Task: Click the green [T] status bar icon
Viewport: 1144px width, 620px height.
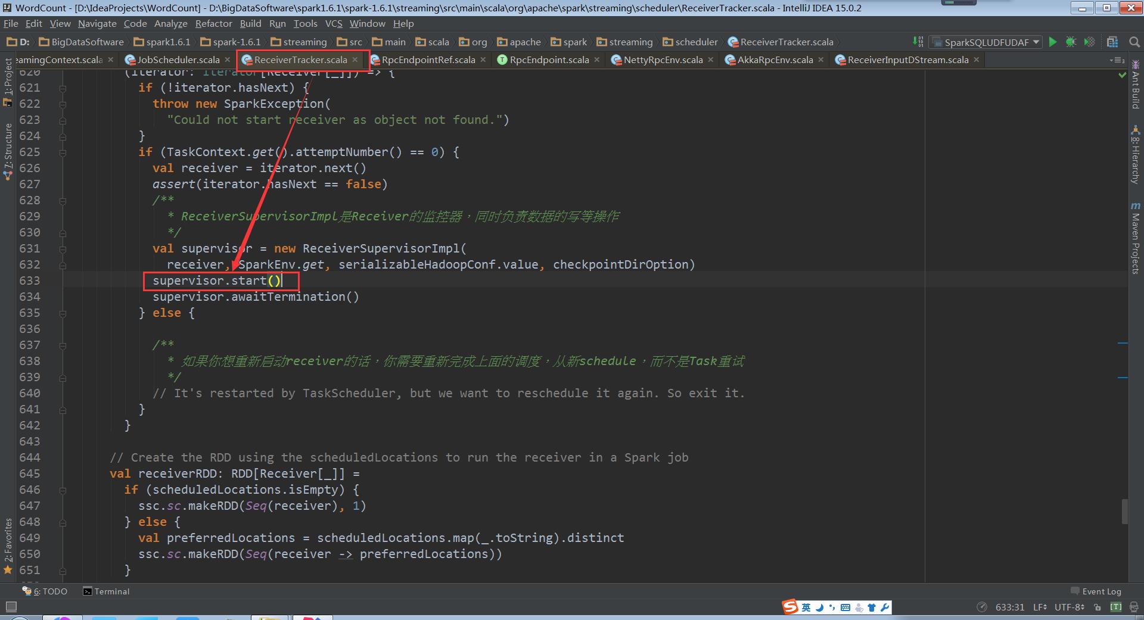Action: point(1116,607)
